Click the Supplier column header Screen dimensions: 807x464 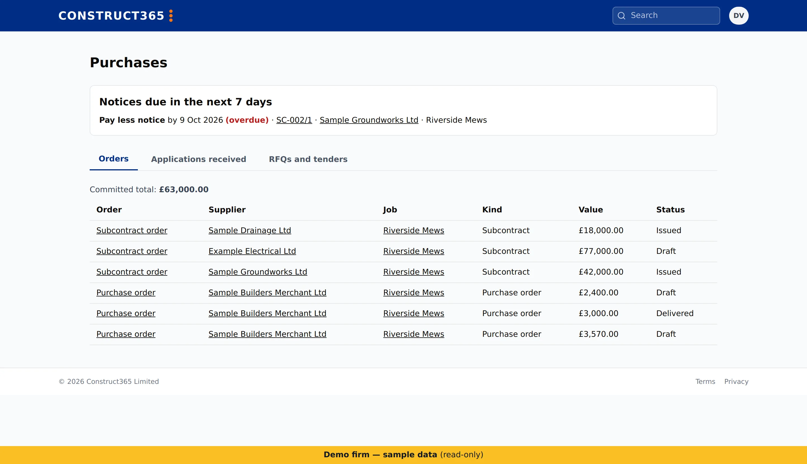(227, 210)
